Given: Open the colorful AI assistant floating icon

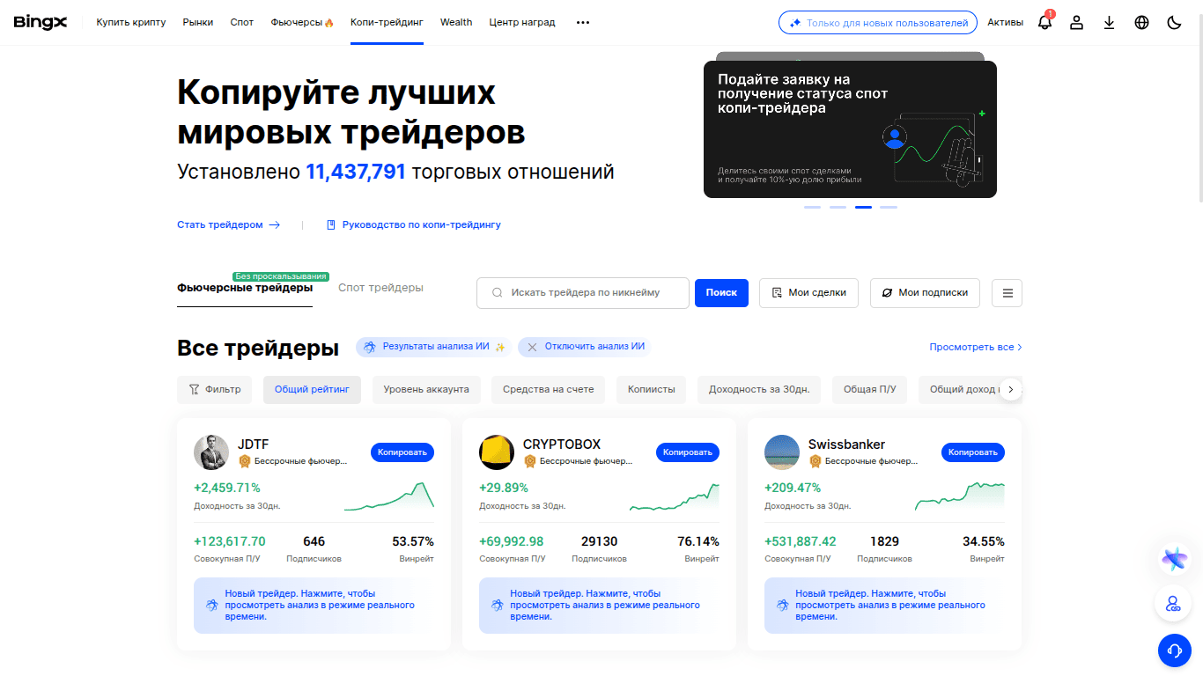Looking at the screenshot, I should 1174,558.
